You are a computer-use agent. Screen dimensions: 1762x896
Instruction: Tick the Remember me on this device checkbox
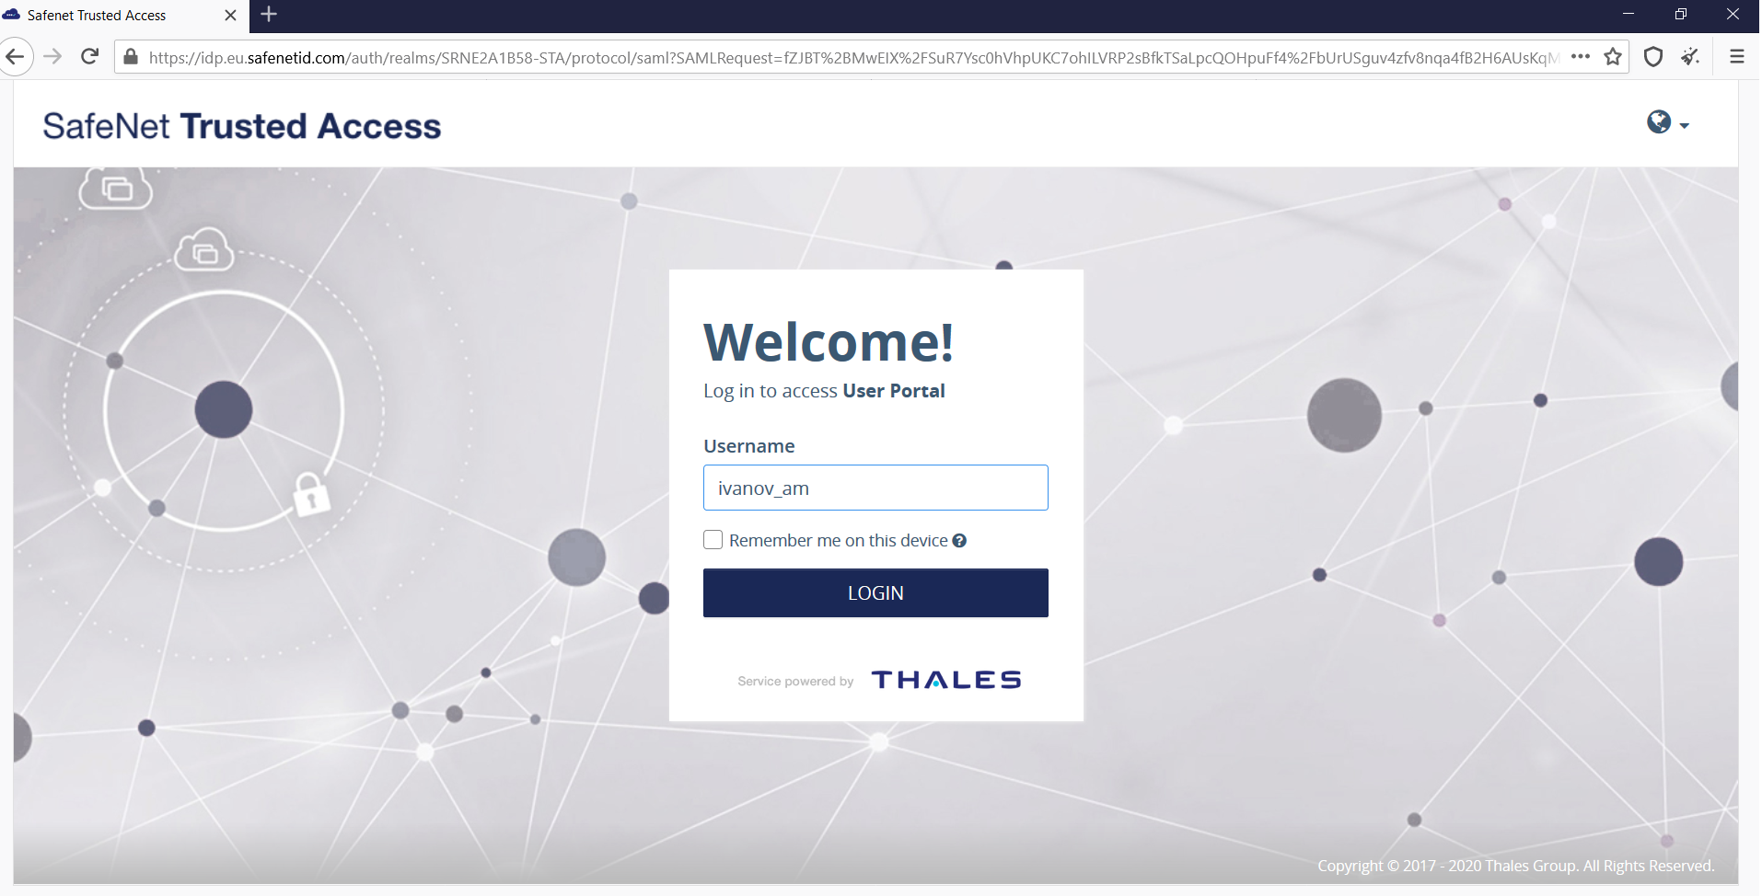point(713,540)
